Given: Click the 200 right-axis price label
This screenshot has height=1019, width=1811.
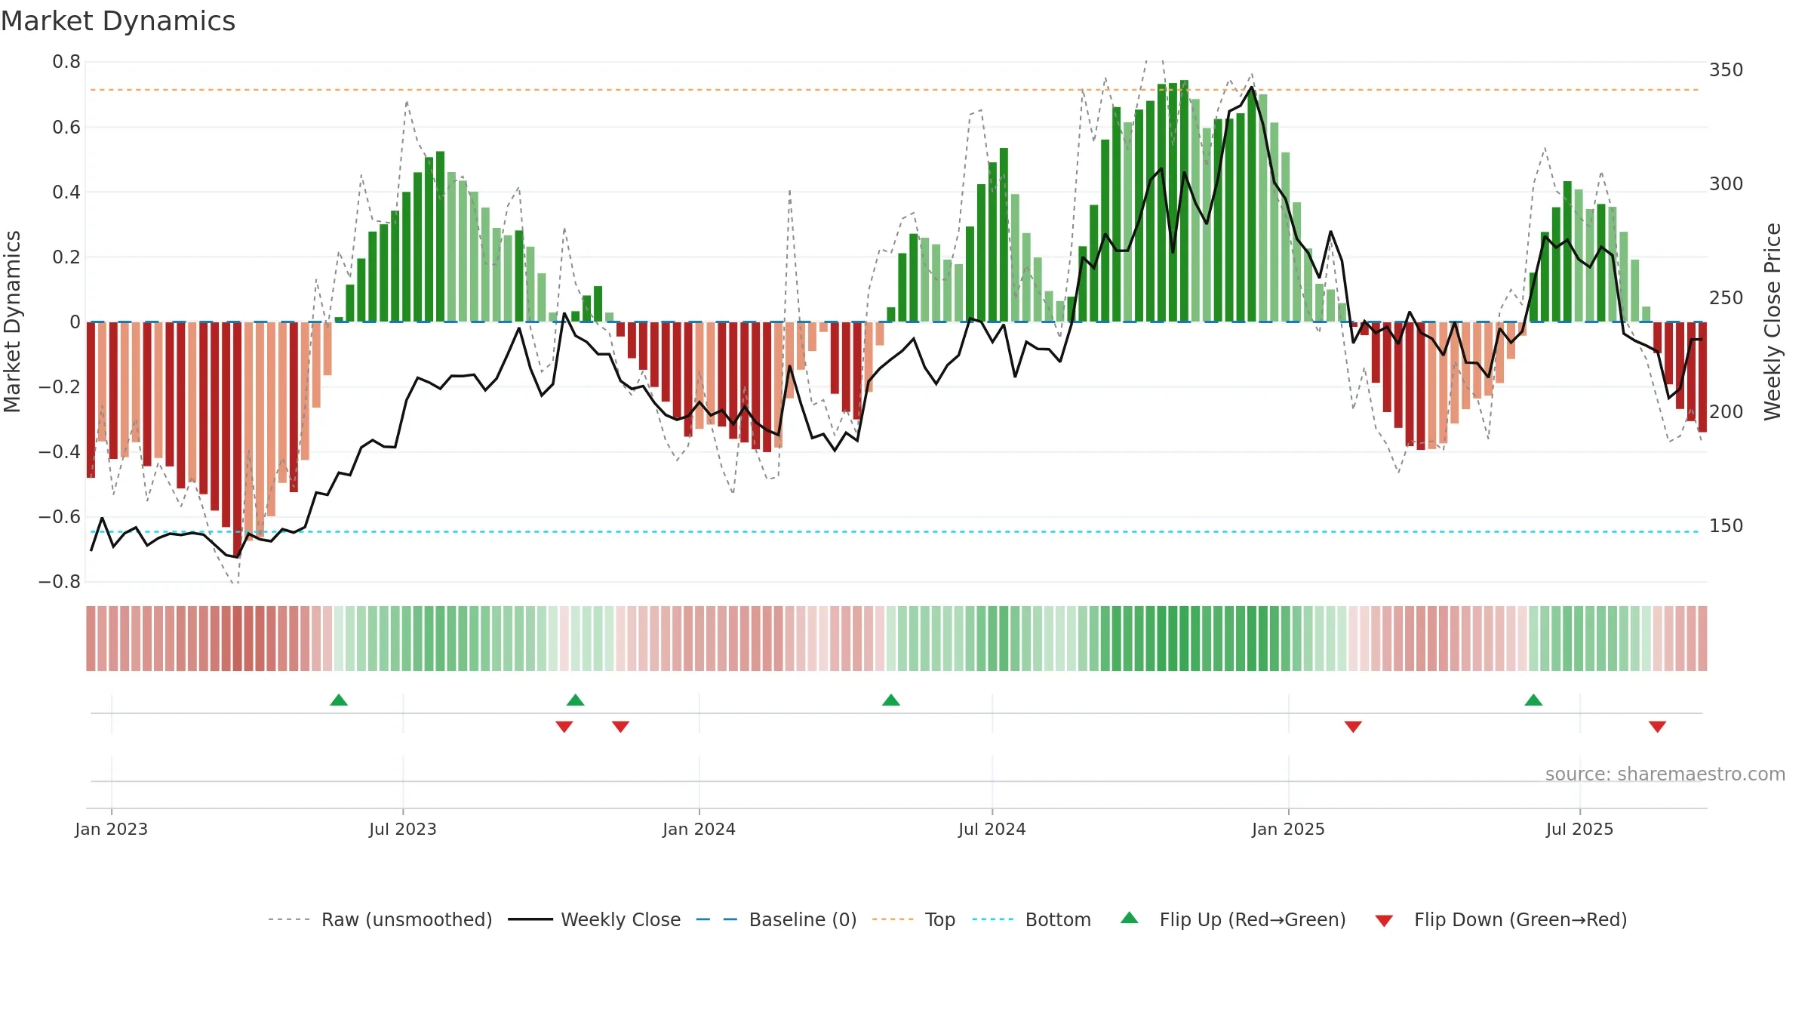Looking at the screenshot, I should [x=1726, y=412].
